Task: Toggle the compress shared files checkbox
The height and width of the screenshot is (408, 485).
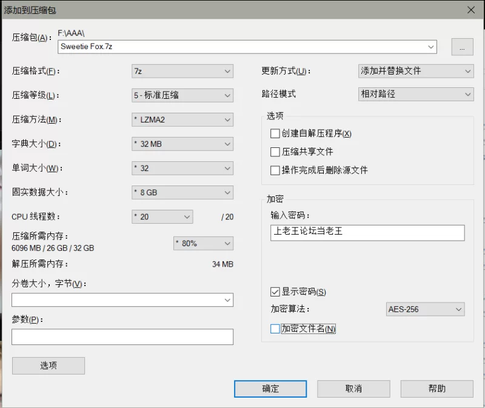Action: [275, 152]
